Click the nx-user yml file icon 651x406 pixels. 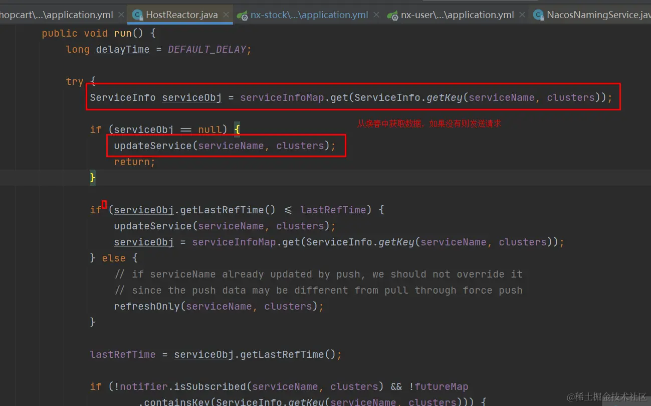coord(392,15)
